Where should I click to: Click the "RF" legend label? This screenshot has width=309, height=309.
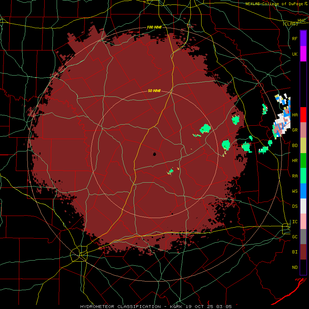295,38
